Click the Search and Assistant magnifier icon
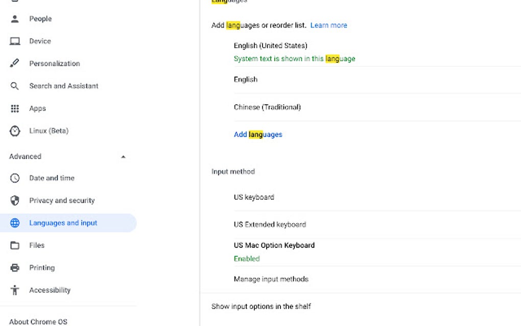Image resolution: width=521 pixels, height=326 pixels. click(15, 86)
